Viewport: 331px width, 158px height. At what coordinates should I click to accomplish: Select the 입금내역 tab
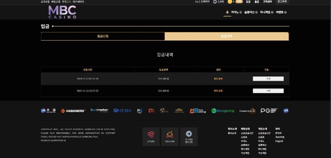[227, 36]
